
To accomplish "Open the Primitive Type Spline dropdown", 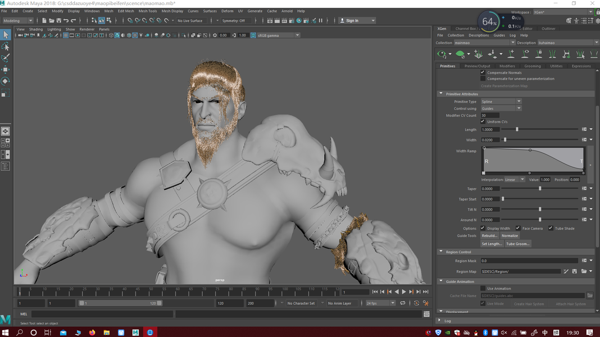I will [501, 101].
